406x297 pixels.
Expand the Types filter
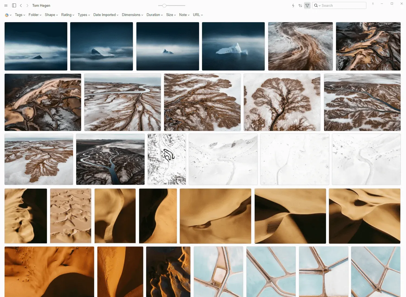[84, 15]
